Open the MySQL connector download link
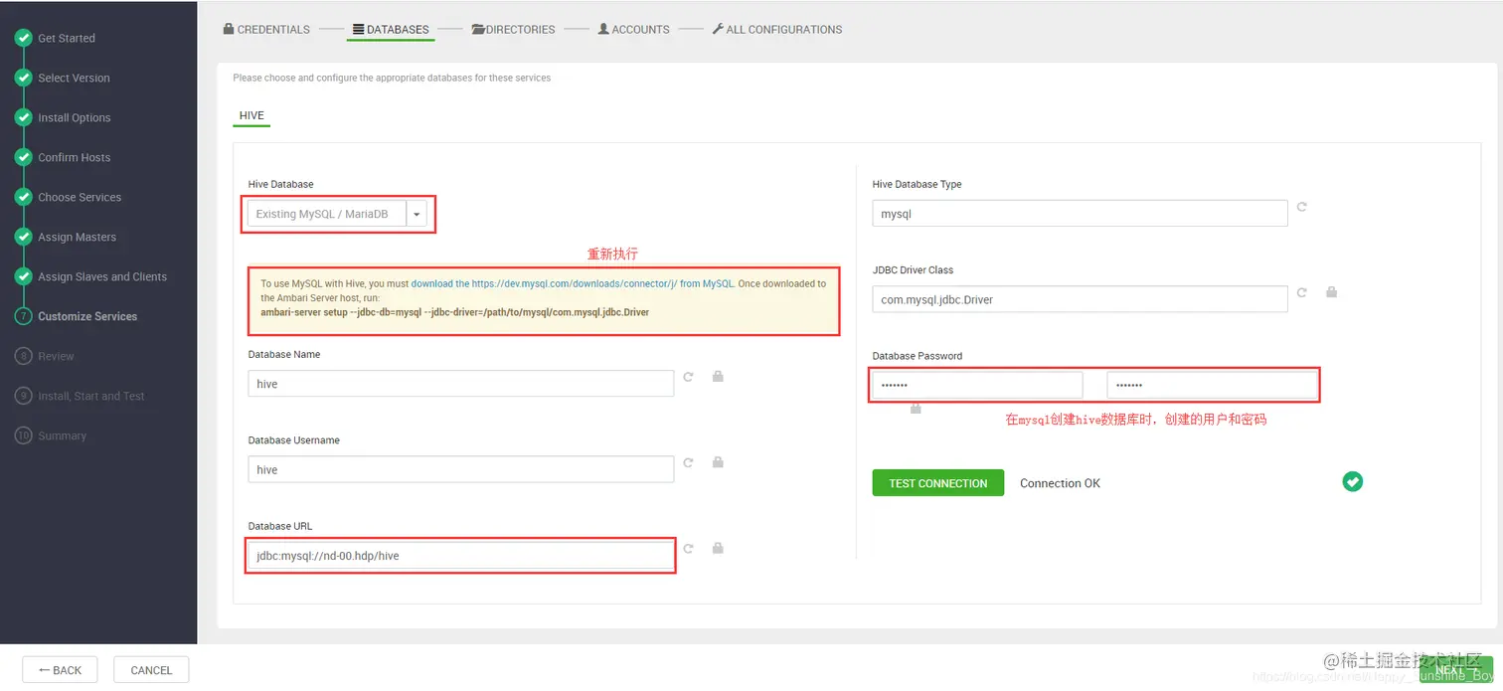The width and height of the screenshot is (1503, 691). (x=573, y=283)
